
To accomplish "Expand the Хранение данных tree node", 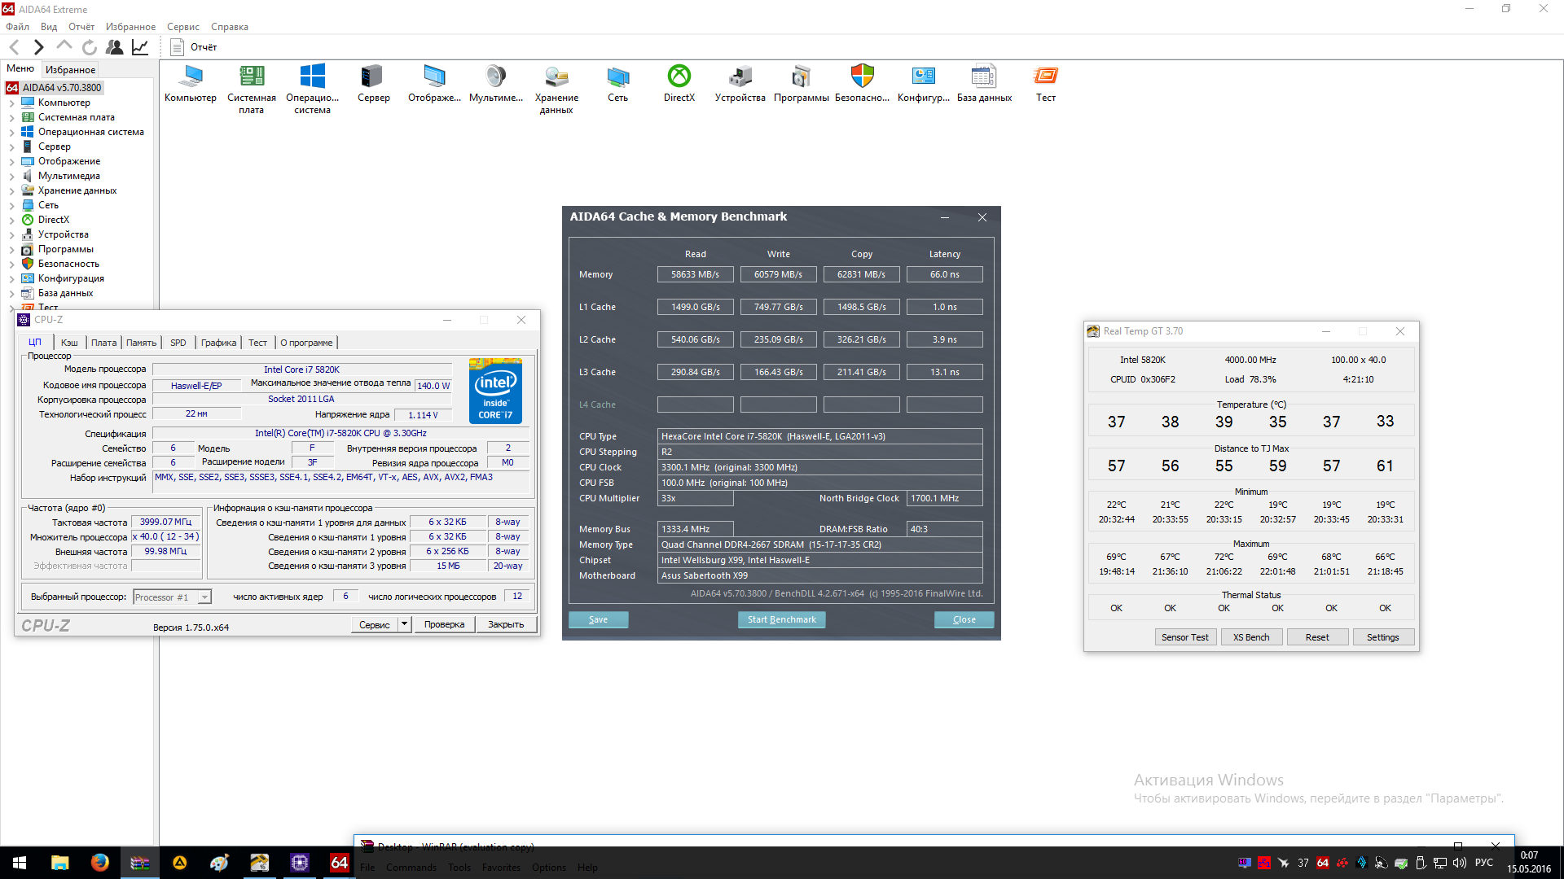I will pos(11,191).
